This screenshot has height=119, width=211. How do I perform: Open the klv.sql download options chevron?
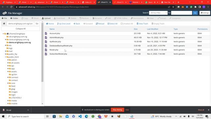pos(28,110)
